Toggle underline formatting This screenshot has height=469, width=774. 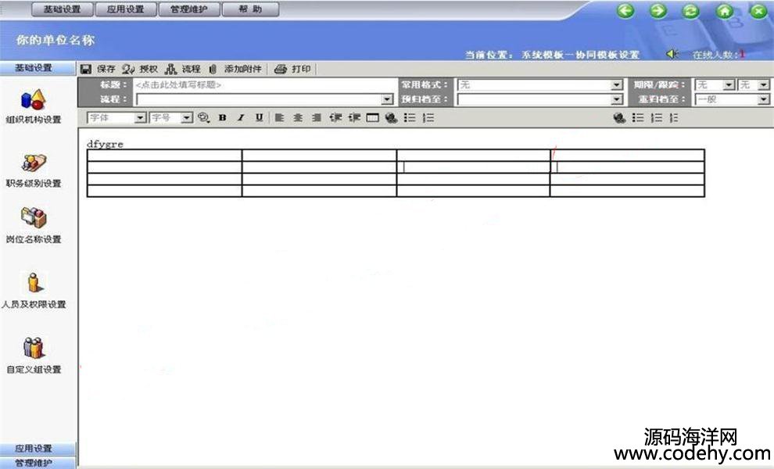point(259,117)
